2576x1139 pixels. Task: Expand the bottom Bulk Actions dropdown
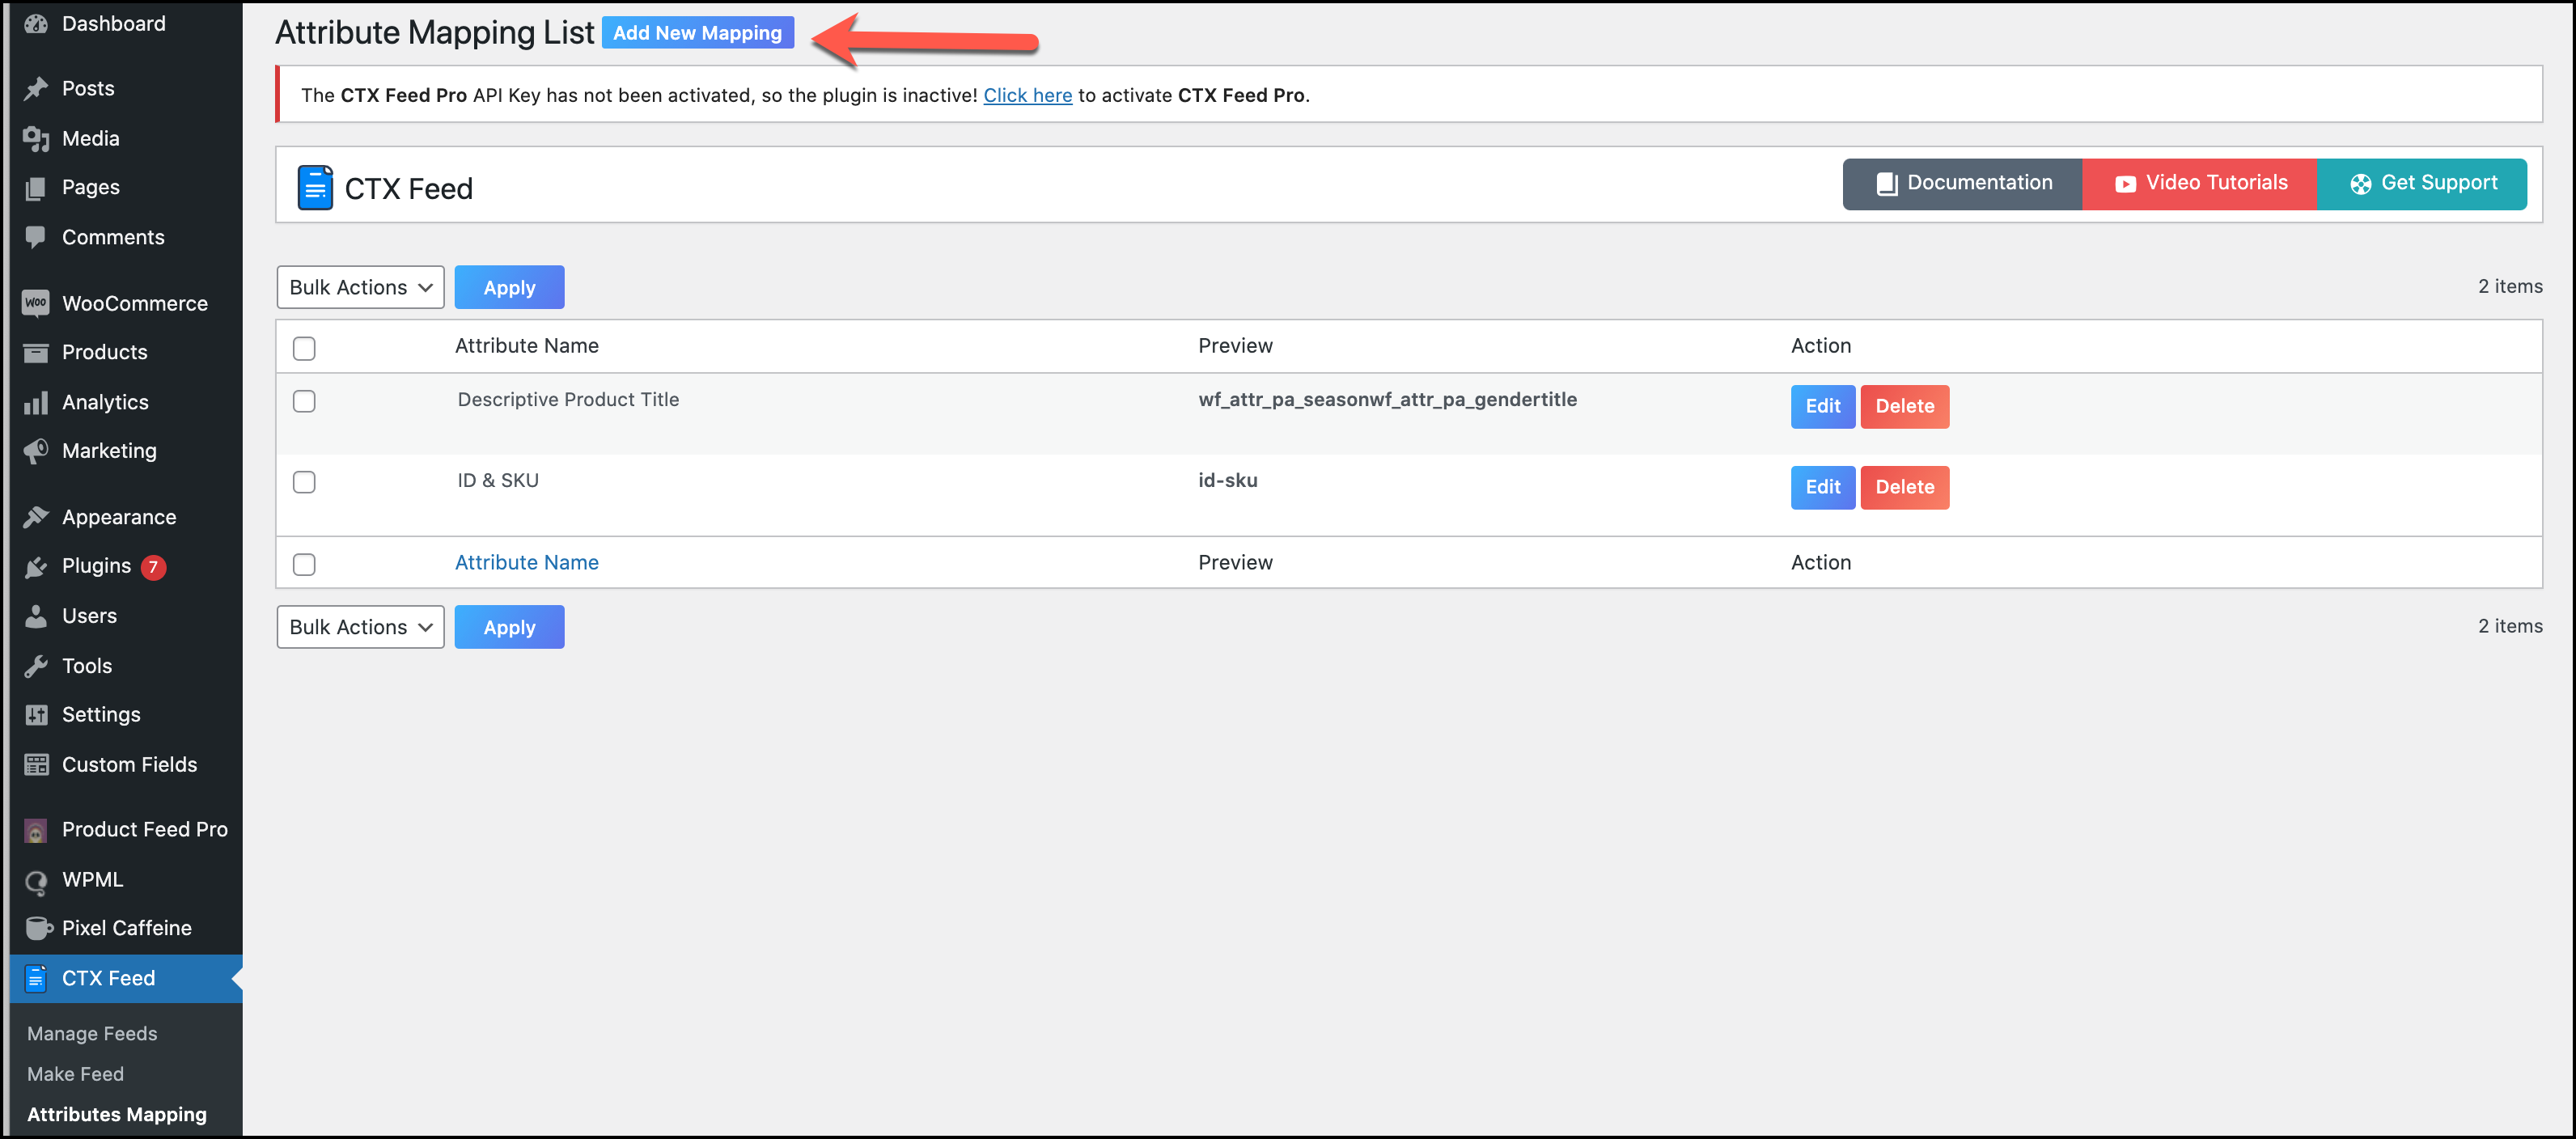[358, 626]
